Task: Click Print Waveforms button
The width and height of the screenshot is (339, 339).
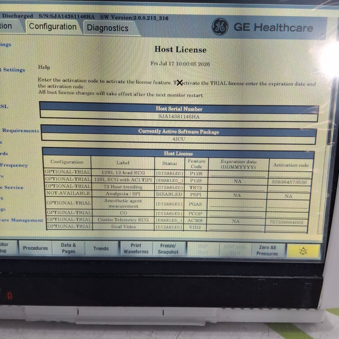Action: (136, 248)
